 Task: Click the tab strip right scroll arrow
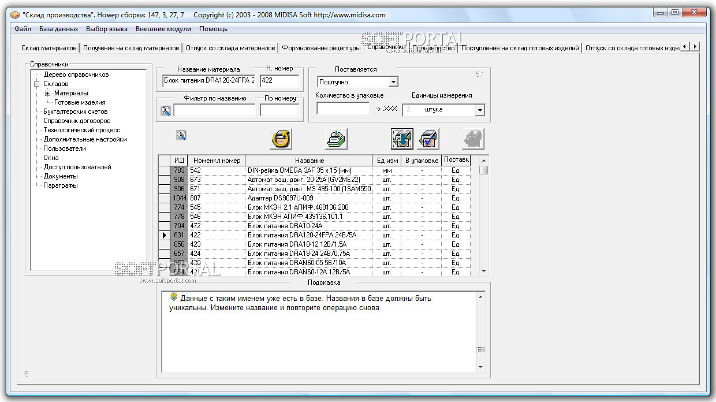point(695,46)
